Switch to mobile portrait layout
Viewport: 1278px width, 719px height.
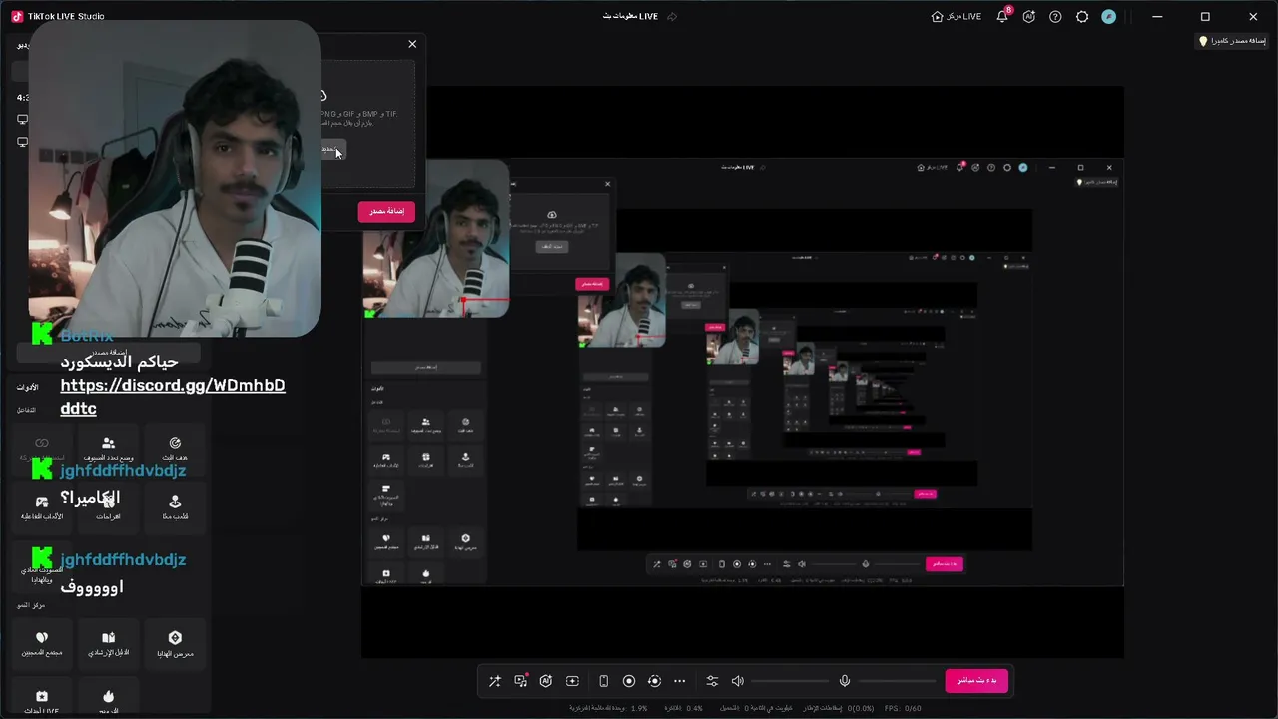tap(603, 681)
